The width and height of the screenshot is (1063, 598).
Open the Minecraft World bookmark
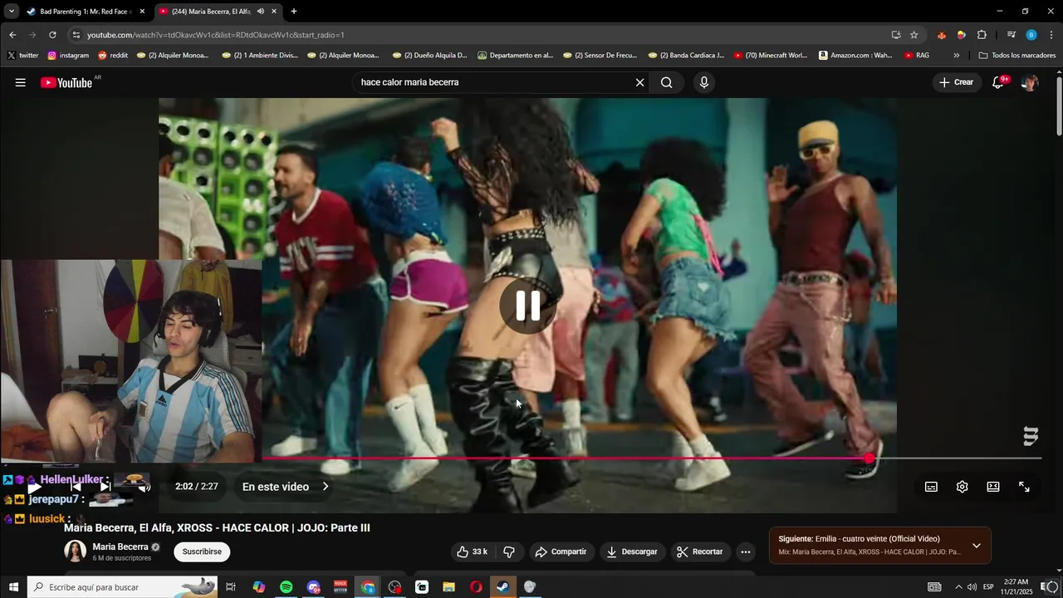tap(771, 56)
